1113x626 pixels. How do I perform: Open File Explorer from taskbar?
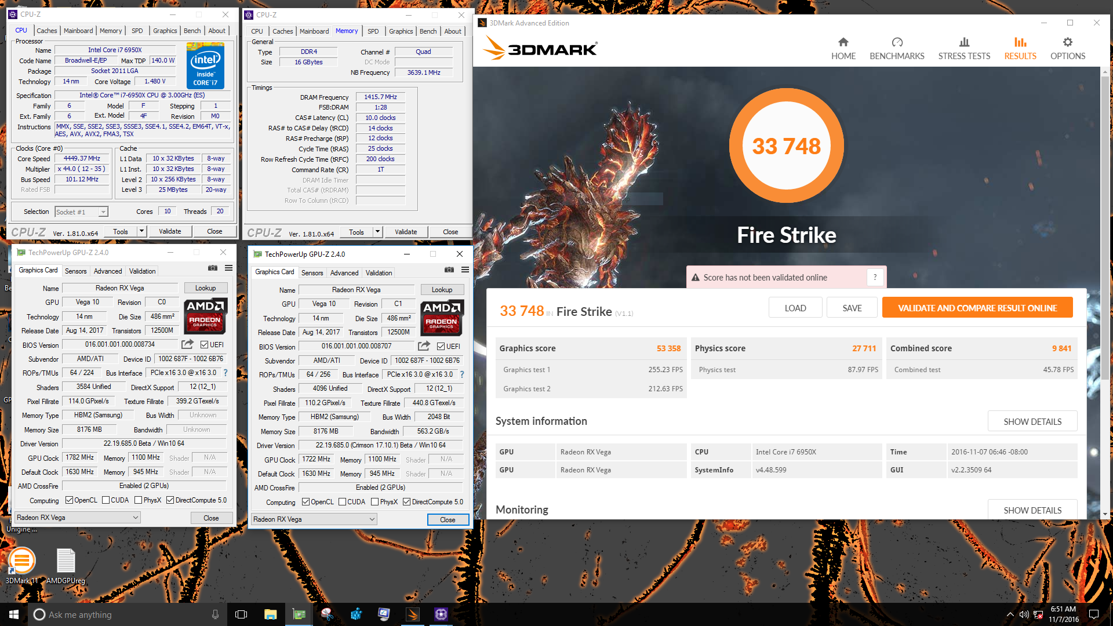pyautogui.click(x=270, y=614)
